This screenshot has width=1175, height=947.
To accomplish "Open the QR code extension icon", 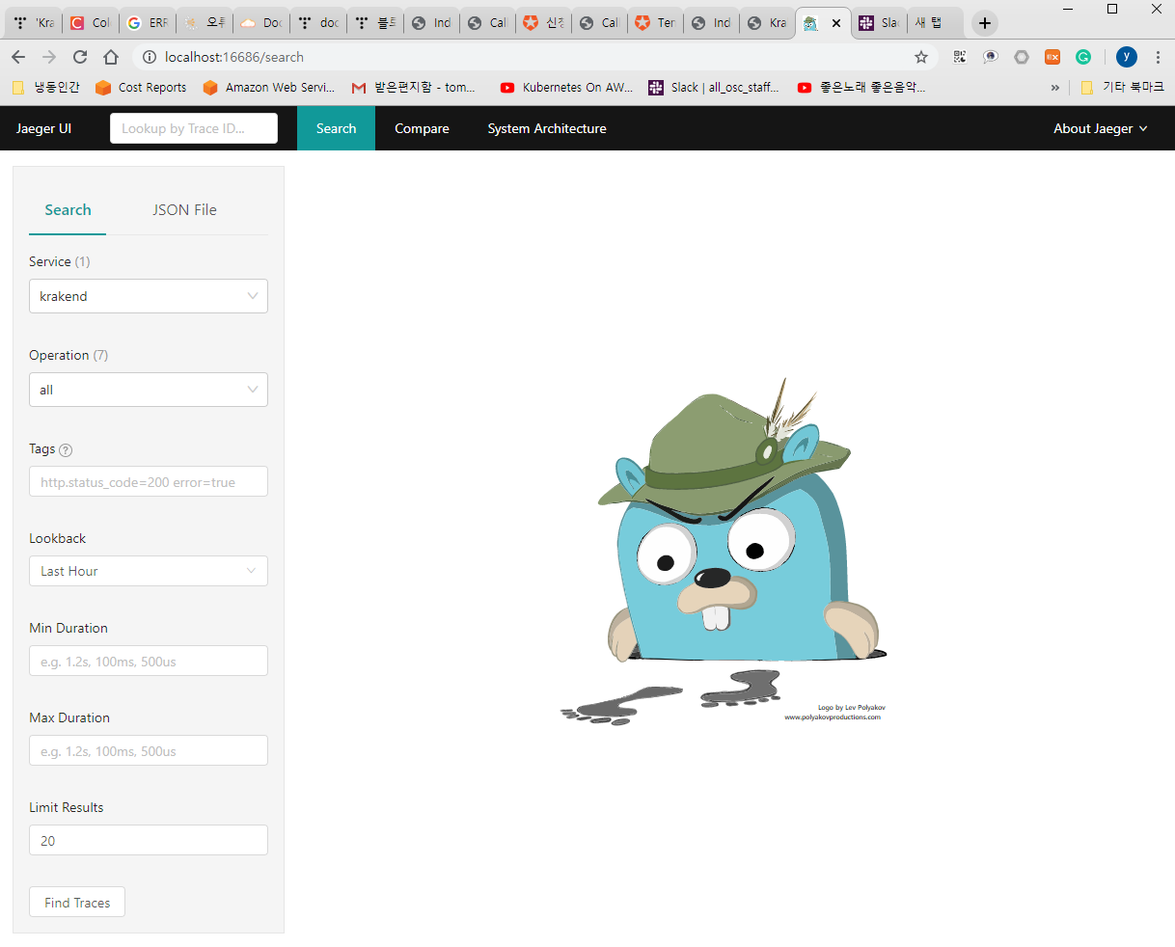I will pyautogui.click(x=960, y=57).
